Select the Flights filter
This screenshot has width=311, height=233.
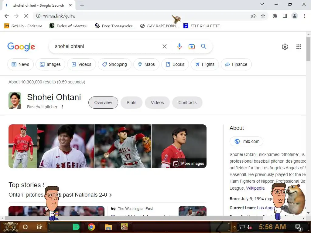205,64
